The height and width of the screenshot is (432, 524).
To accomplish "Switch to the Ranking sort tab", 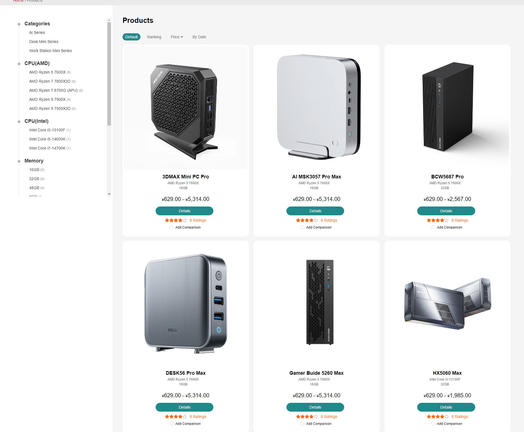I will 154,37.
